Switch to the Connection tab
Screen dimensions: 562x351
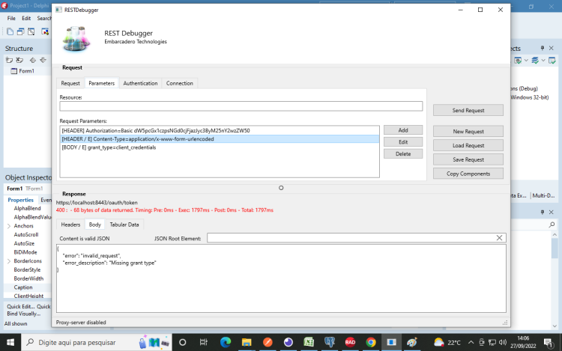pos(180,83)
